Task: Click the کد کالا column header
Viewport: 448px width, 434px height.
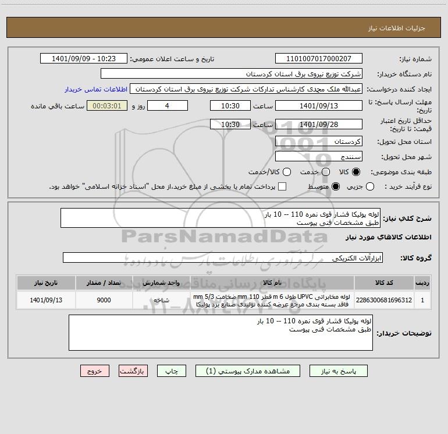Action: pos(384,283)
